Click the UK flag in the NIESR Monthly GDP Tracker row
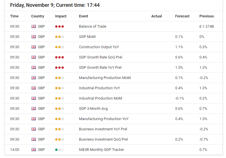Screen dimensions: 226x158 [x=34, y=150]
